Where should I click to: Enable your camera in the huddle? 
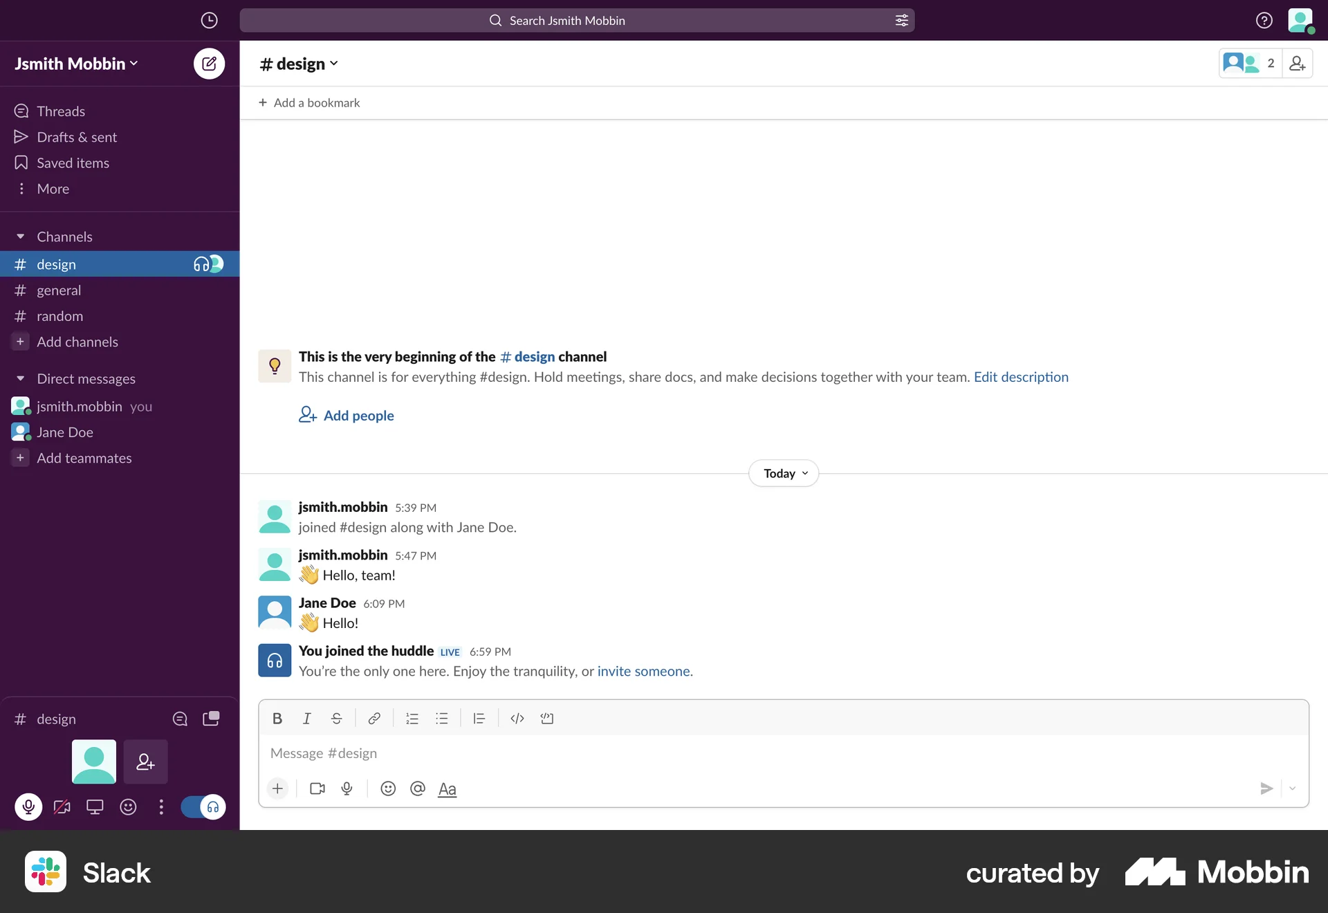62,807
